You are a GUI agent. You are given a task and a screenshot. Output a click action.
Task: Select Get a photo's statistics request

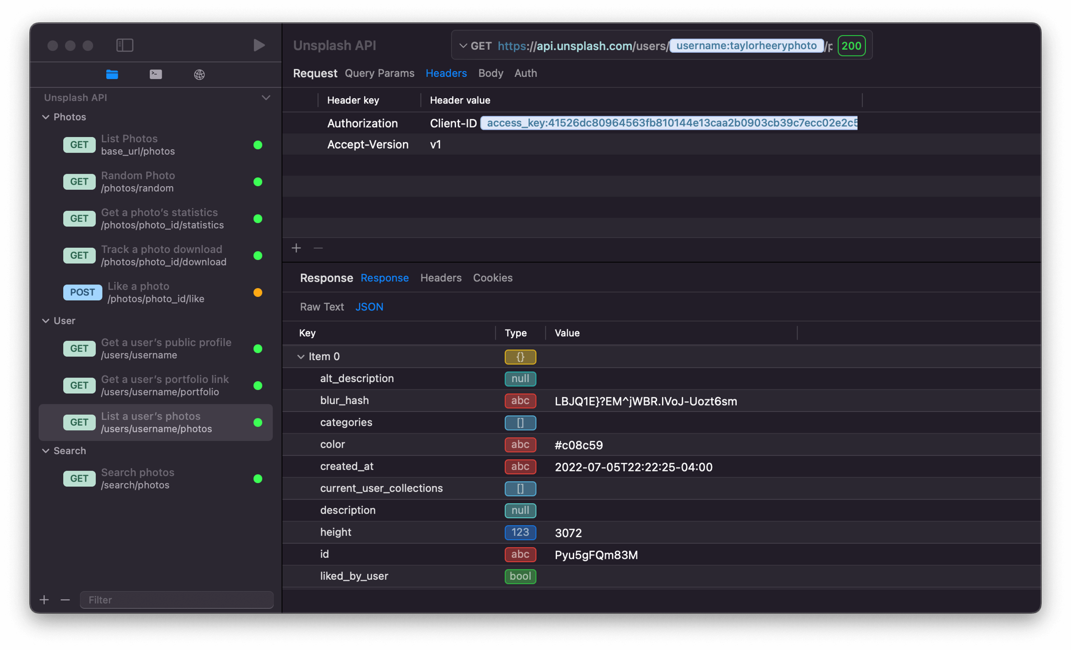pyautogui.click(x=156, y=219)
